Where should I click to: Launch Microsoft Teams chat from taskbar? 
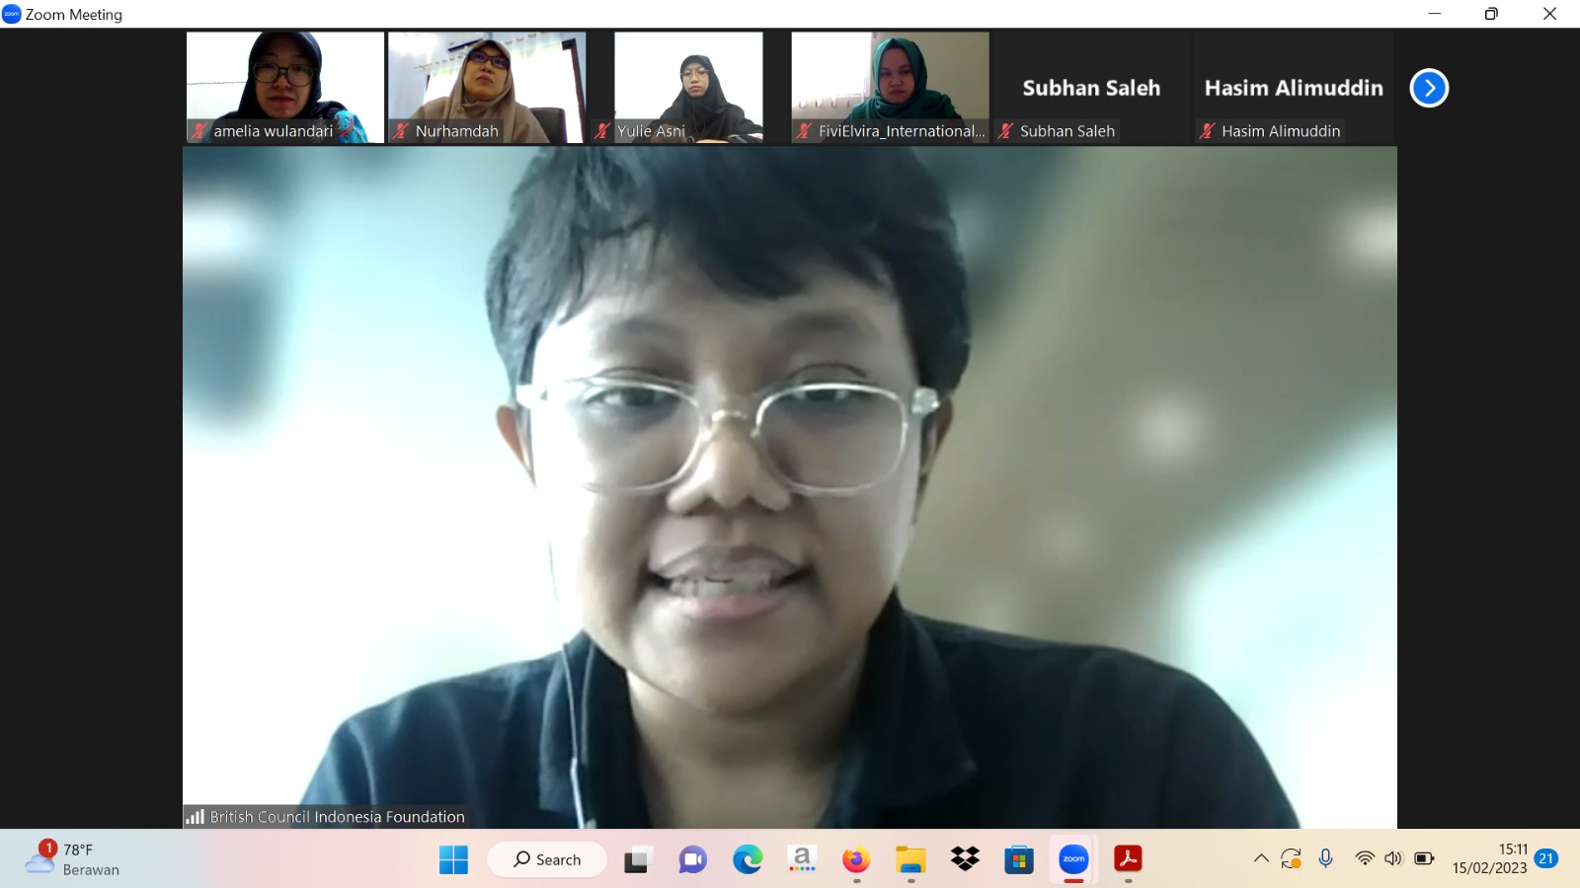pos(692,860)
